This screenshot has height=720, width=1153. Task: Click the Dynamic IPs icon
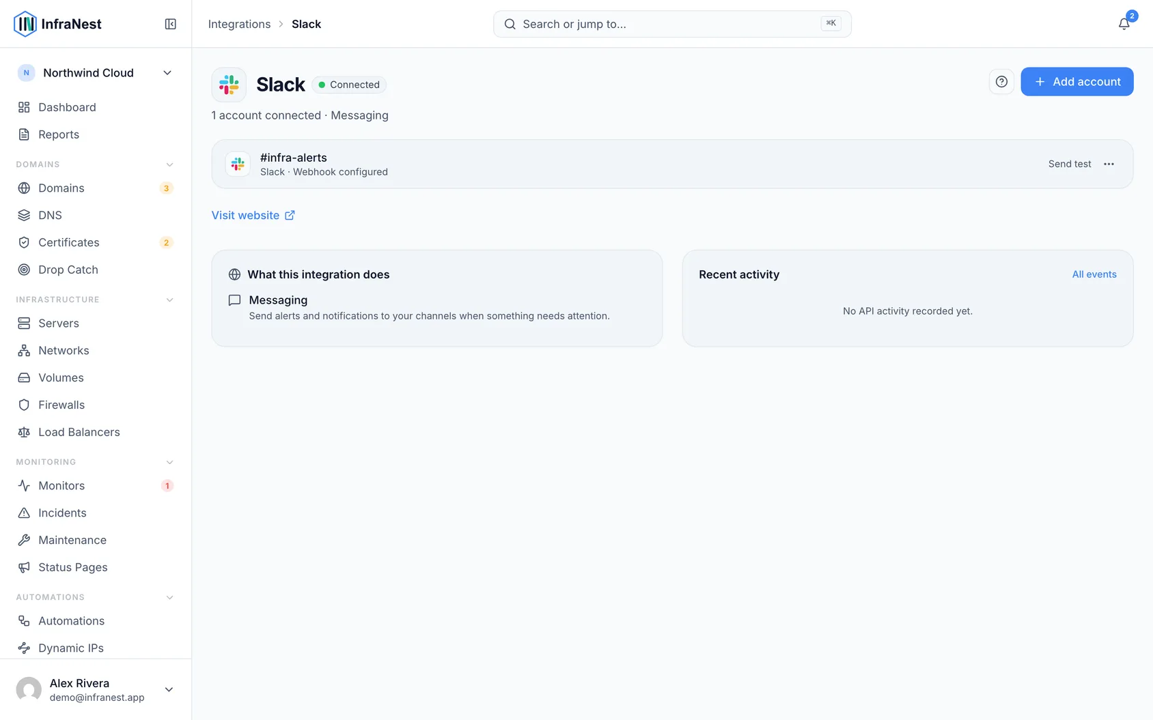pyautogui.click(x=24, y=648)
